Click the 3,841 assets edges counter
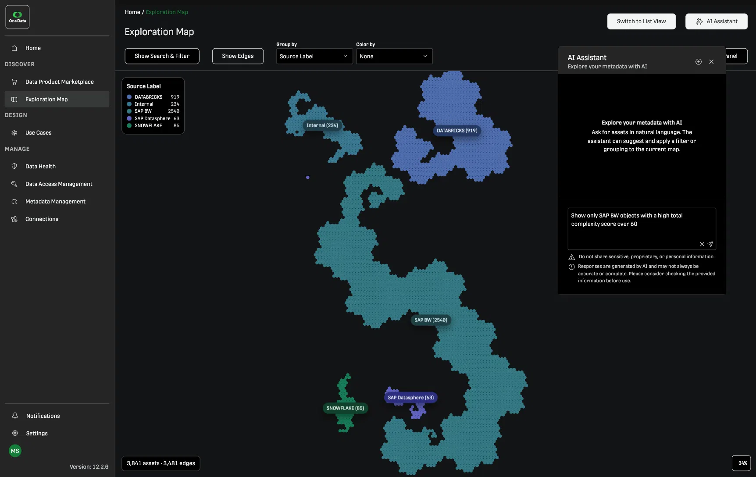This screenshot has width=756, height=477. 161,463
